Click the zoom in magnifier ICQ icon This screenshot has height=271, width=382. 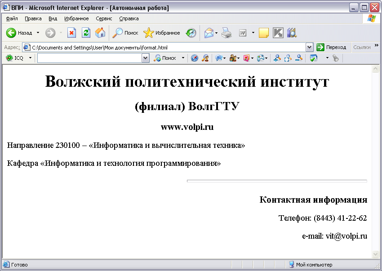click(x=277, y=58)
